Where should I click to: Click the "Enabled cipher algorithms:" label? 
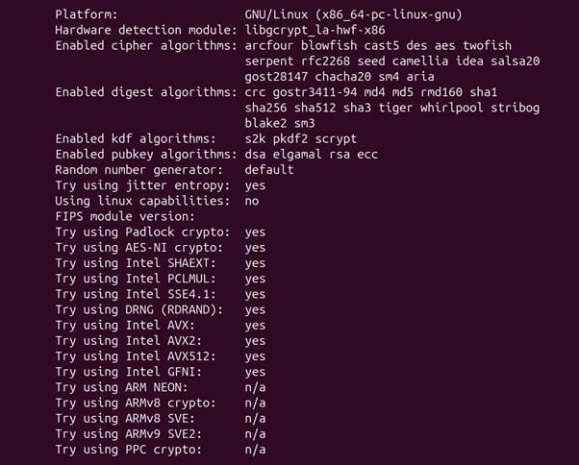coord(144,45)
